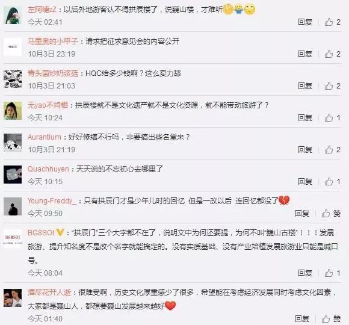Like the BG8SOI comment
Screen dimensions: 349x325
pos(332,273)
